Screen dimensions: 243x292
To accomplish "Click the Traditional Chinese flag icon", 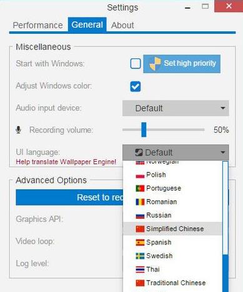I will coord(140,283).
